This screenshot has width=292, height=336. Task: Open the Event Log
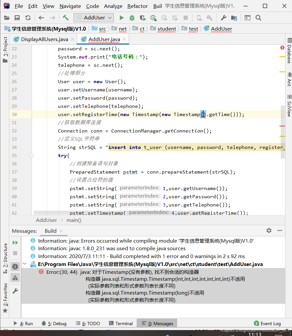[268, 324]
